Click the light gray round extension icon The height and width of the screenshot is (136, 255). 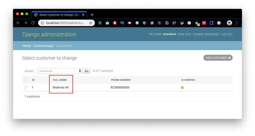(189, 23)
